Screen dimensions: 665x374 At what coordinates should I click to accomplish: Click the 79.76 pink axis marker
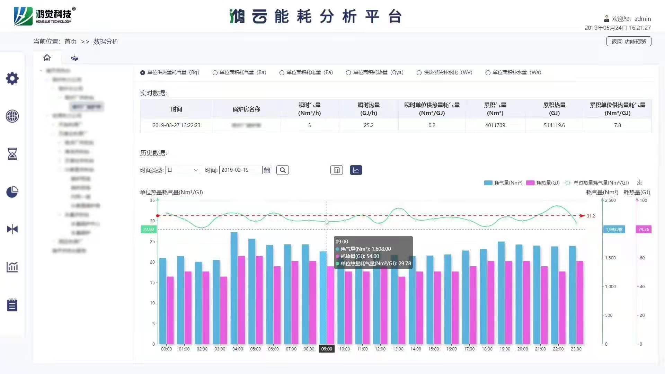(644, 229)
